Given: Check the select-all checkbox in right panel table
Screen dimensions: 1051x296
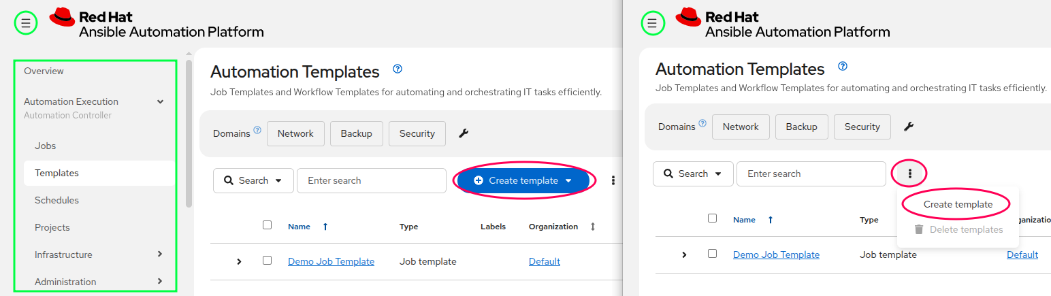Looking at the screenshot, I should (712, 218).
